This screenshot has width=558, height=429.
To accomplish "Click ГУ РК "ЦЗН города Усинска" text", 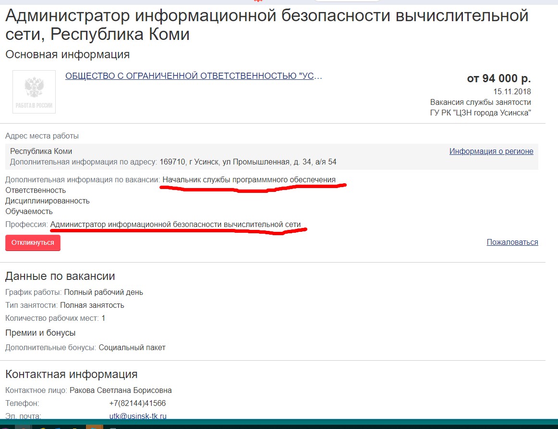I will pos(480,113).
